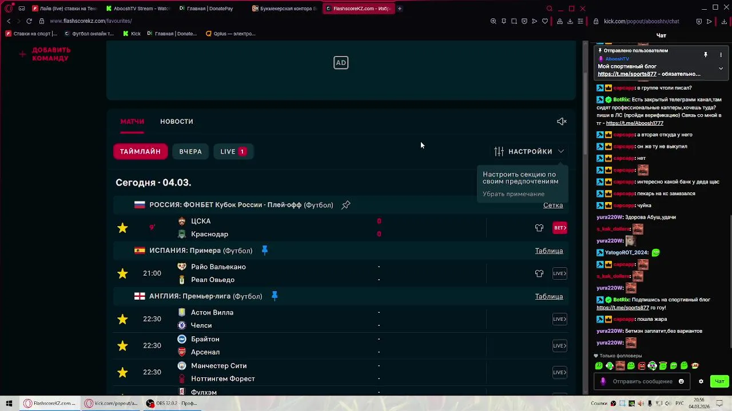This screenshot has width=732, height=411.
Task: Click the Челси team name
Action: (x=201, y=325)
